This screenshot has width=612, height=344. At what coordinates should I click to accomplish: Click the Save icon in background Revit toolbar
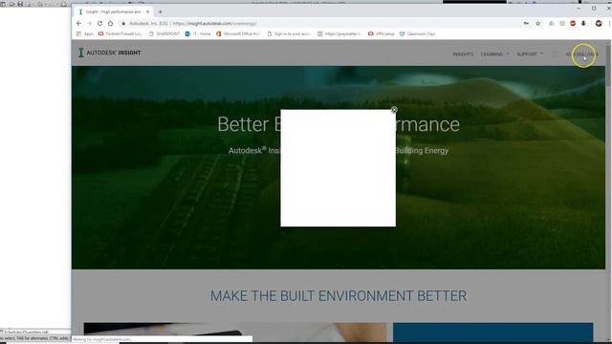(x=20, y=4)
